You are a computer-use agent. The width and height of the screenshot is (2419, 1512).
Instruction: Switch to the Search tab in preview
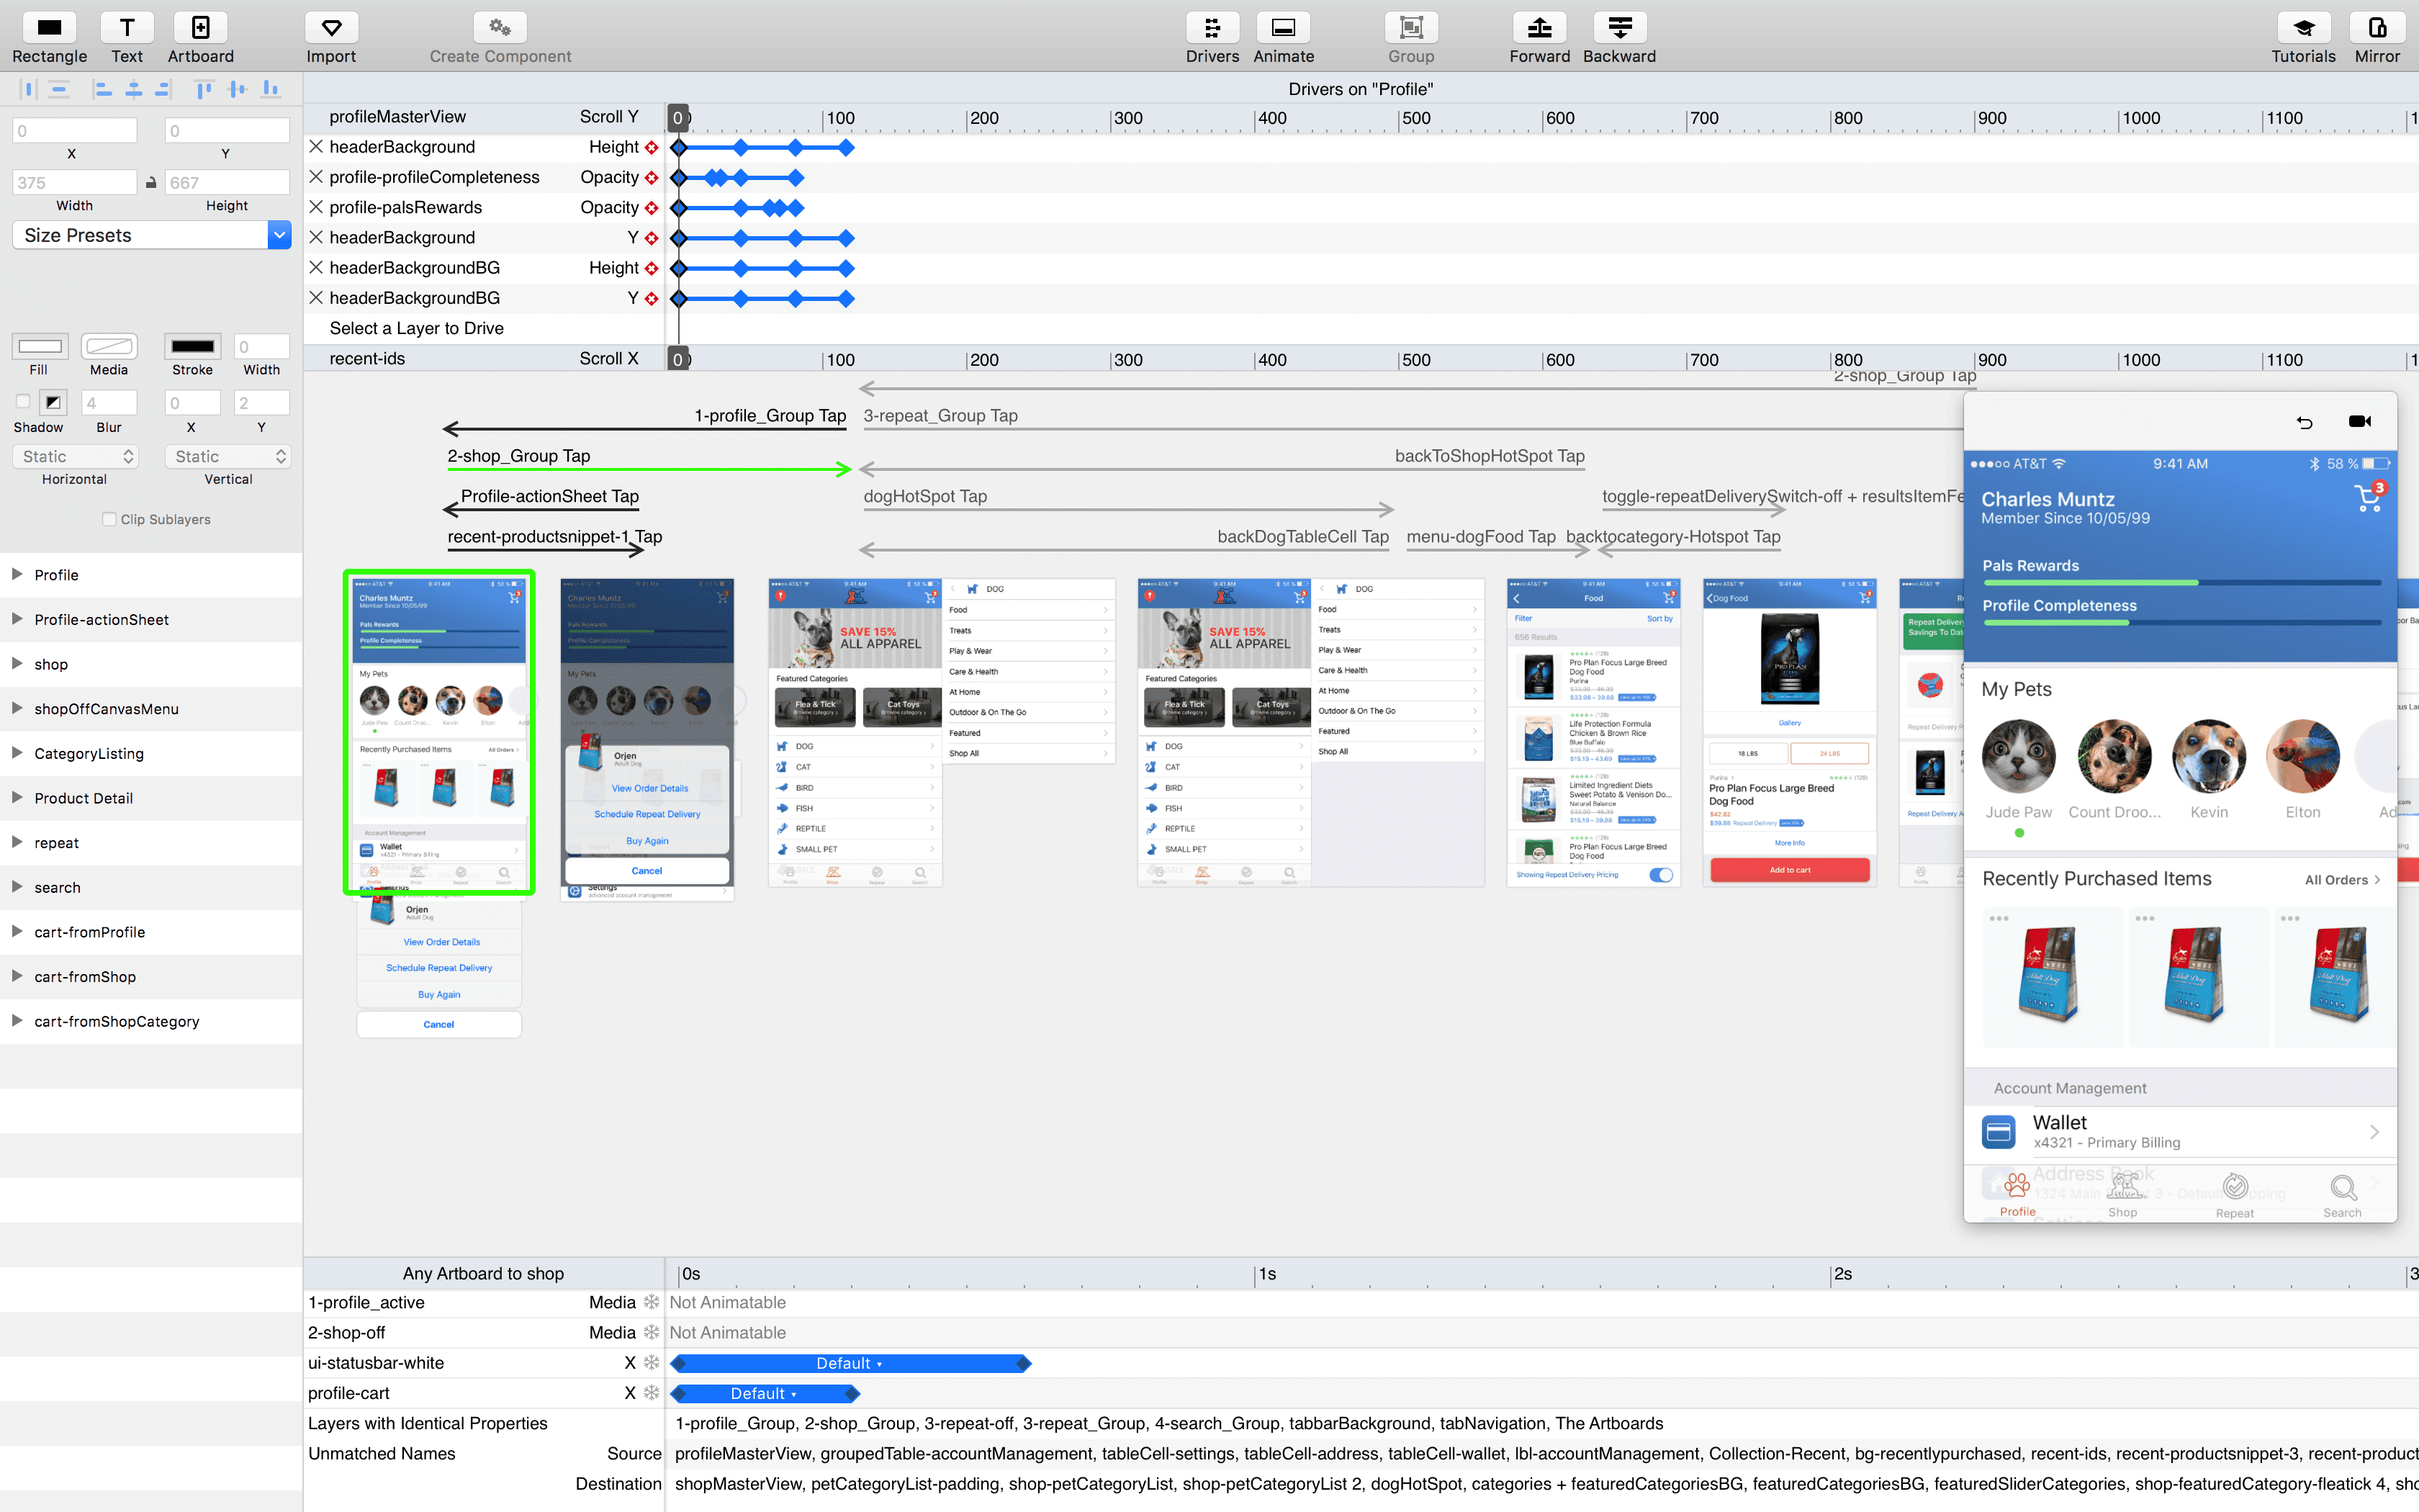[x=2342, y=1195]
